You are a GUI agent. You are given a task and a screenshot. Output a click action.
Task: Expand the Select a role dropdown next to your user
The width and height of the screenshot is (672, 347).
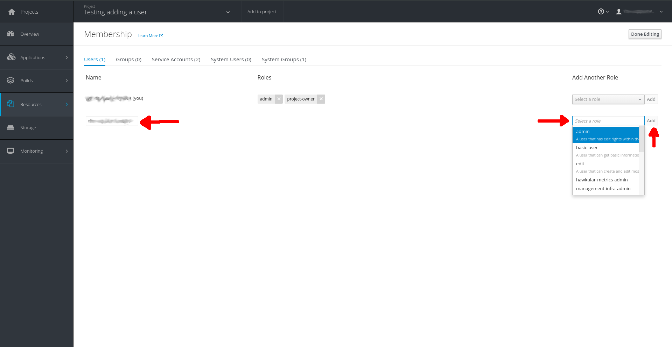608,99
